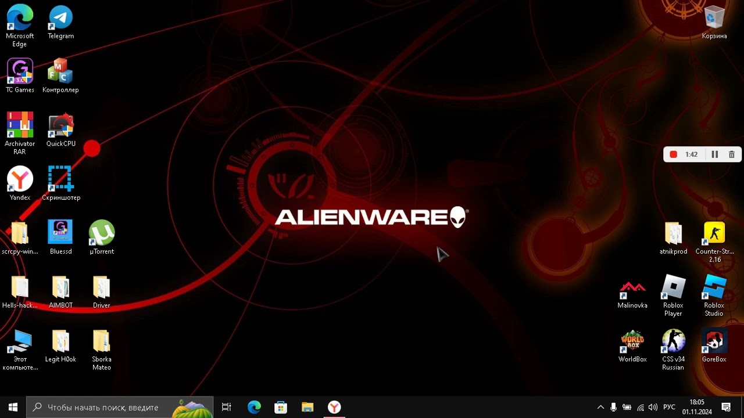Show hidden system tray icons
744x418 pixels.
tap(600, 407)
